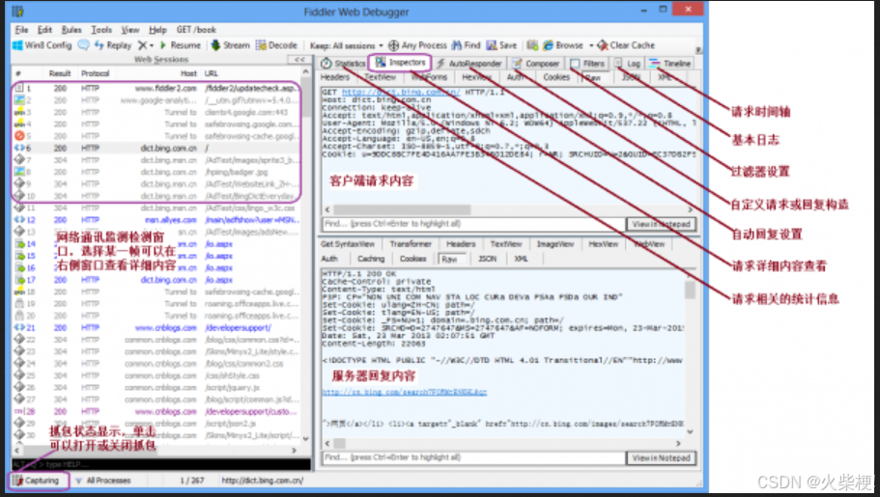Open the Keep: All sessions dropdown
880x497 pixels.
[x=346, y=45]
